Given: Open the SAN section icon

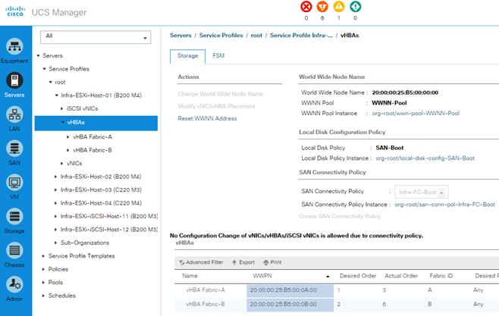Looking at the screenshot, I should point(14,149).
